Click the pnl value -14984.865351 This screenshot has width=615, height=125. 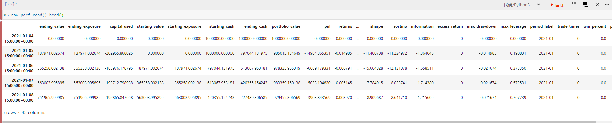(x=317, y=53)
